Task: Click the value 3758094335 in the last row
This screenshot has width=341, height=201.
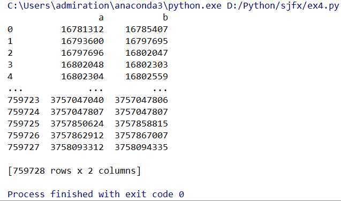Action: pyautogui.click(x=141, y=147)
